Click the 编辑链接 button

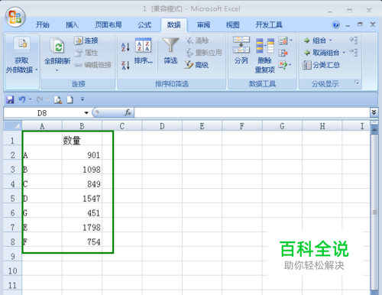click(x=92, y=65)
